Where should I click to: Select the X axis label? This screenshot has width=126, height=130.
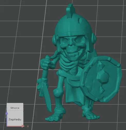click(x=28, y=126)
